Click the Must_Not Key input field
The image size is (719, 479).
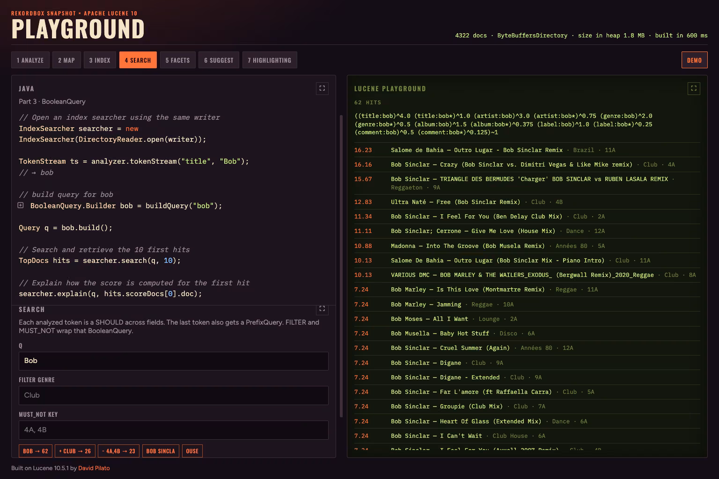coord(174,430)
